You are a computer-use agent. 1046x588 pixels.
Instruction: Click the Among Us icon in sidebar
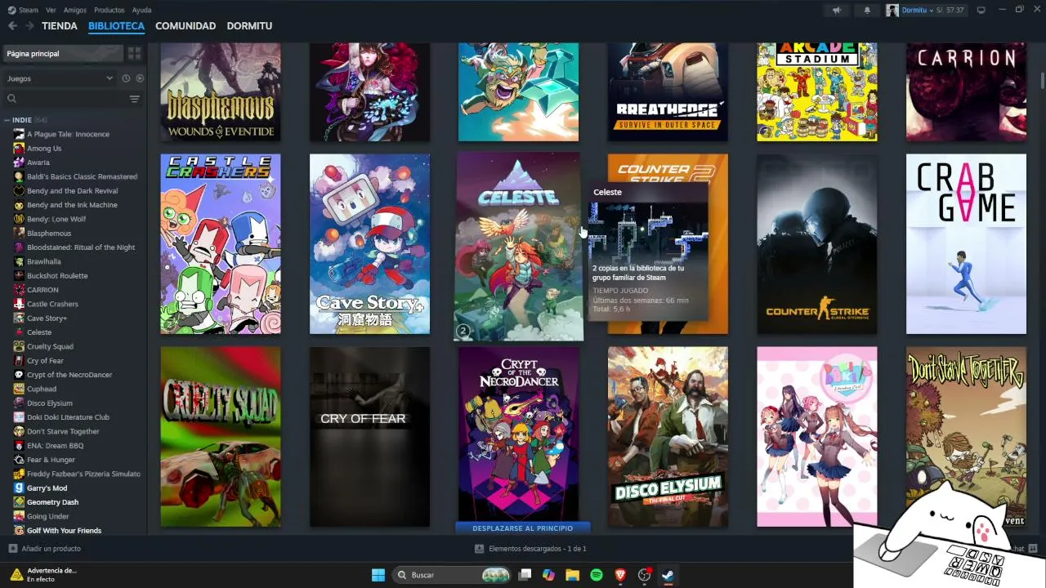click(19, 149)
